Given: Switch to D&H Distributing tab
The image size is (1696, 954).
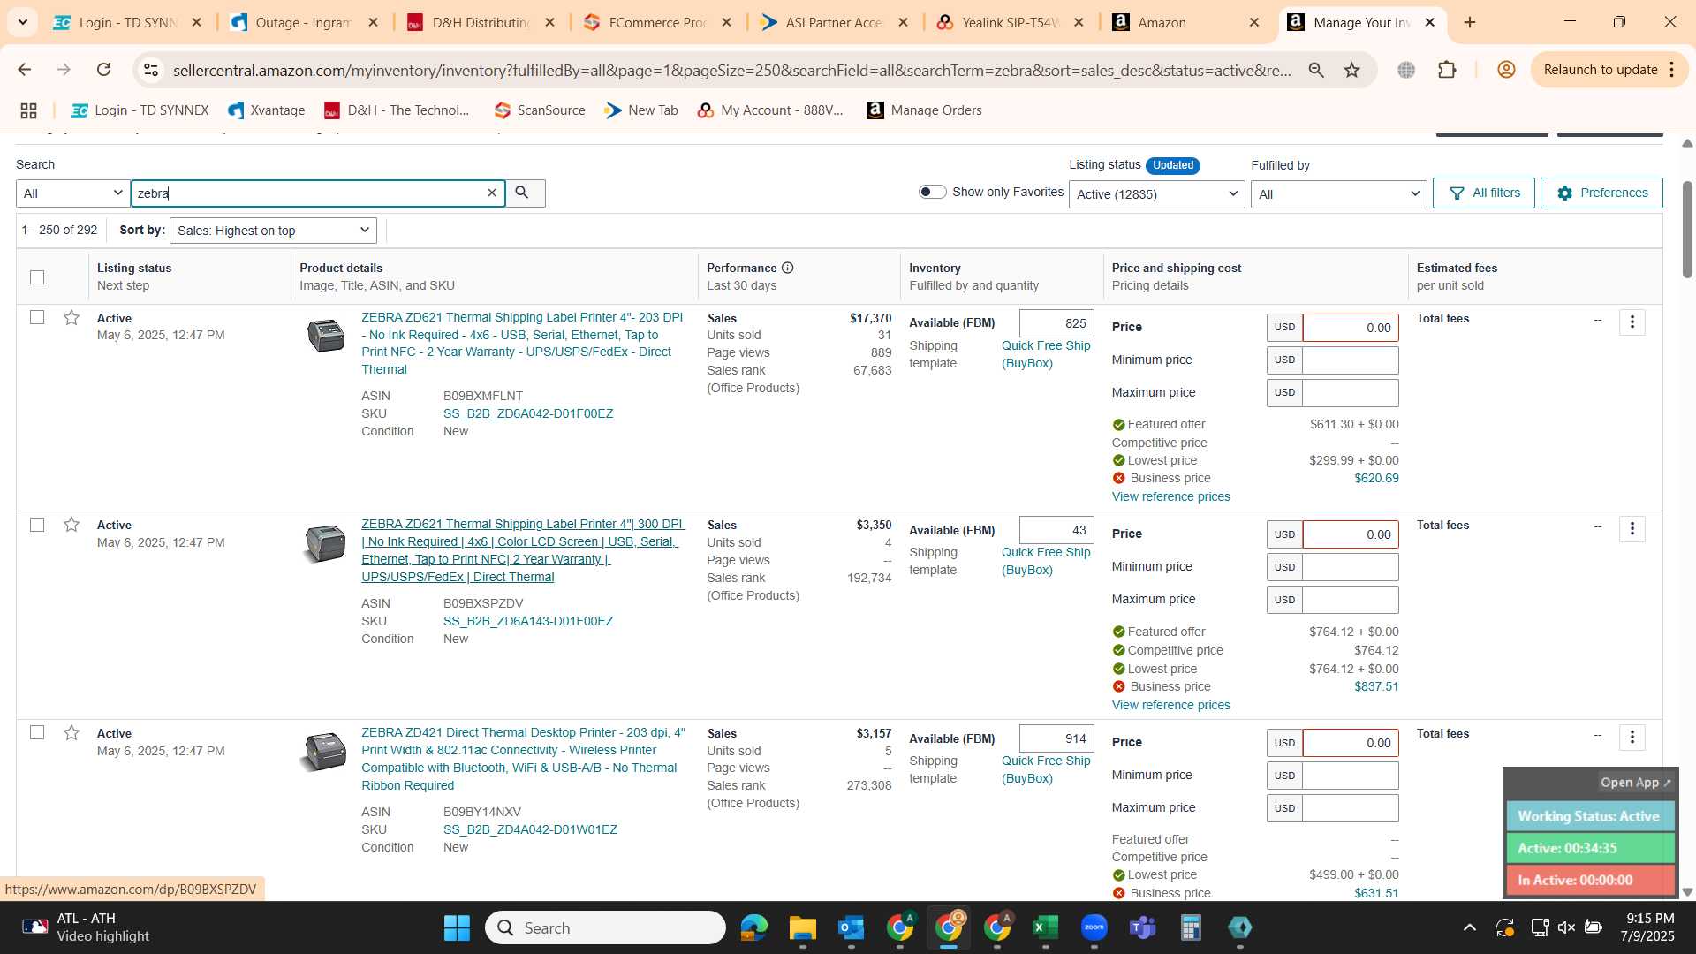Looking at the screenshot, I should click(481, 23).
